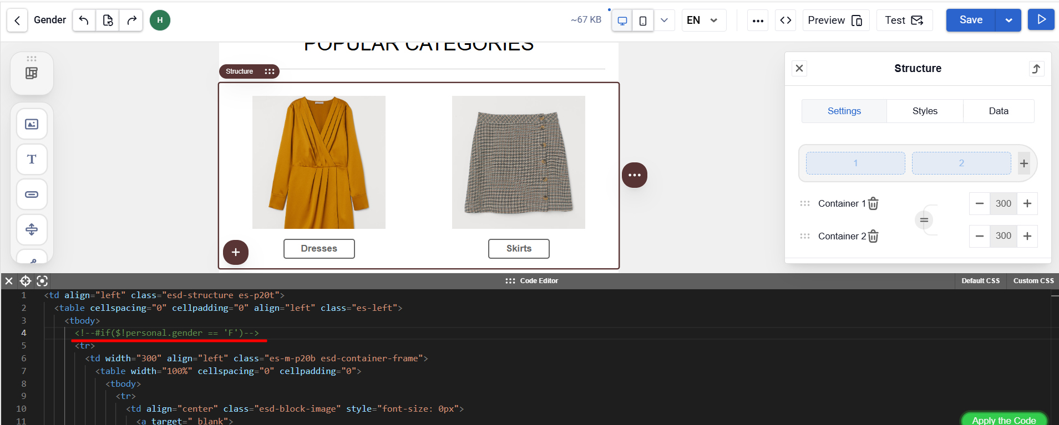Click the Preview button
The image size is (1059, 425).
(835, 21)
